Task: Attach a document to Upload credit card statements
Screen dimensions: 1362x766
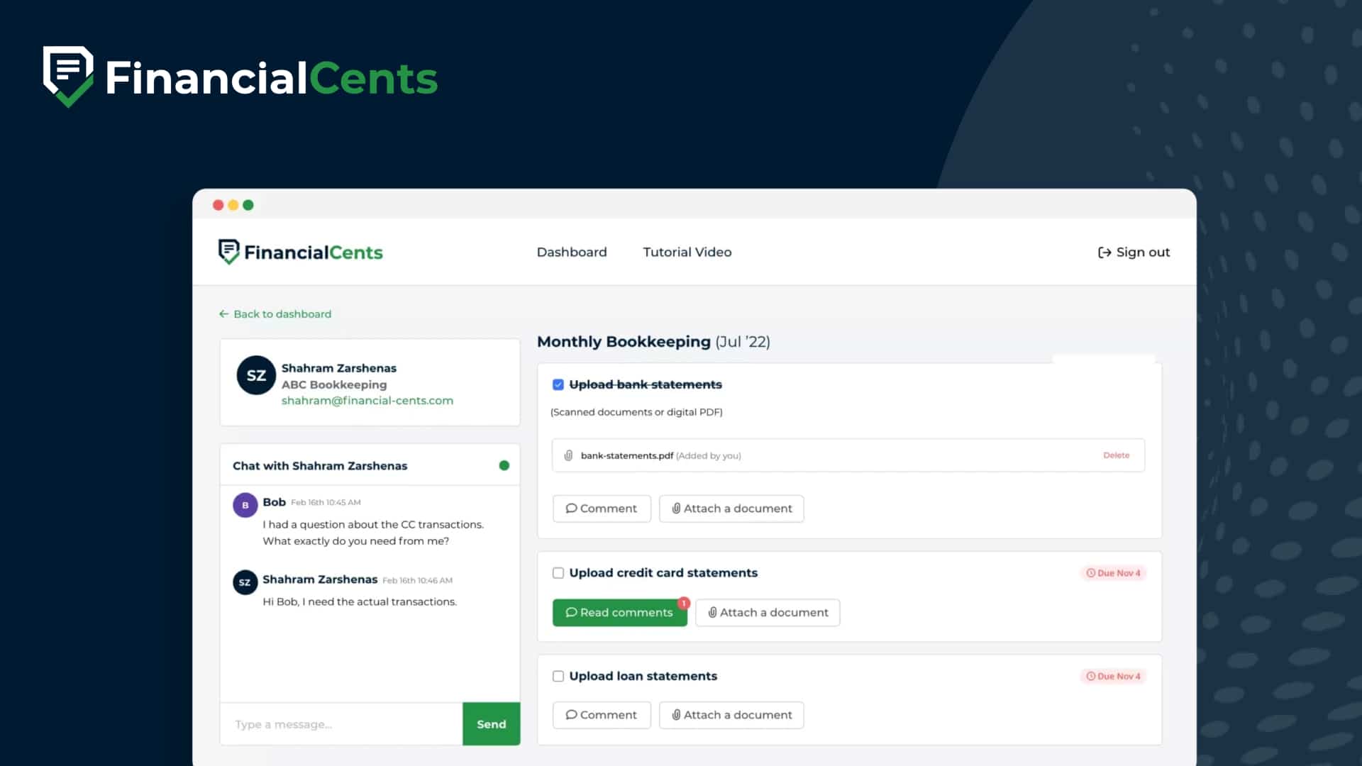Action: click(x=768, y=612)
